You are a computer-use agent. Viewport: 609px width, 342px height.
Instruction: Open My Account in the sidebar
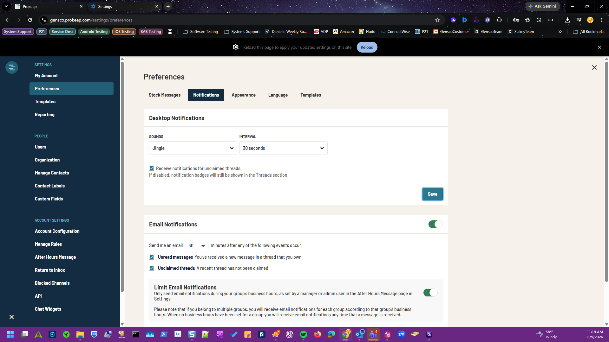[x=71, y=76]
